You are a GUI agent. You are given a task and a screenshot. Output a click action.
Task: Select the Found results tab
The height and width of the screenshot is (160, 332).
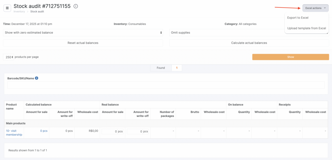pos(161,68)
